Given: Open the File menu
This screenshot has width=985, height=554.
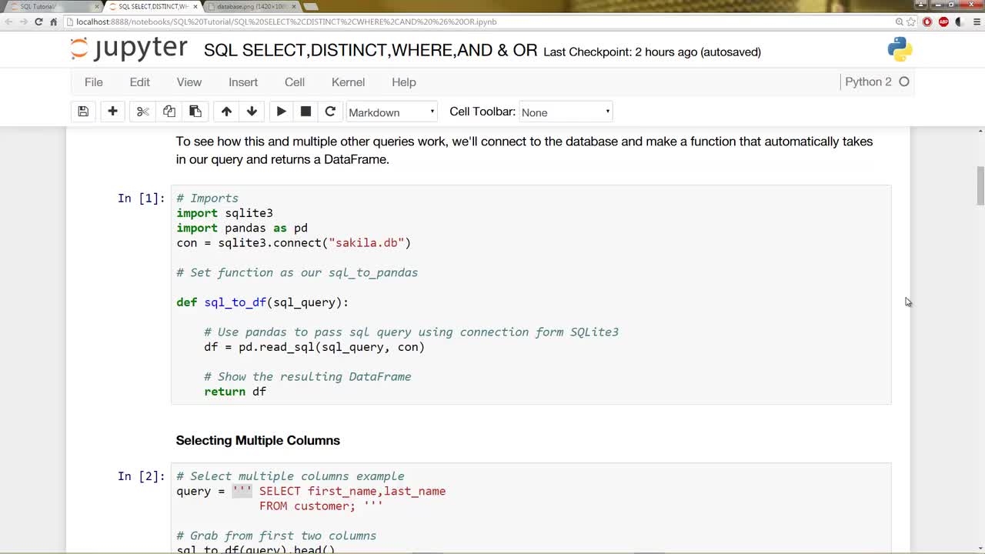Looking at the screenshot, I should click(94, 82).
